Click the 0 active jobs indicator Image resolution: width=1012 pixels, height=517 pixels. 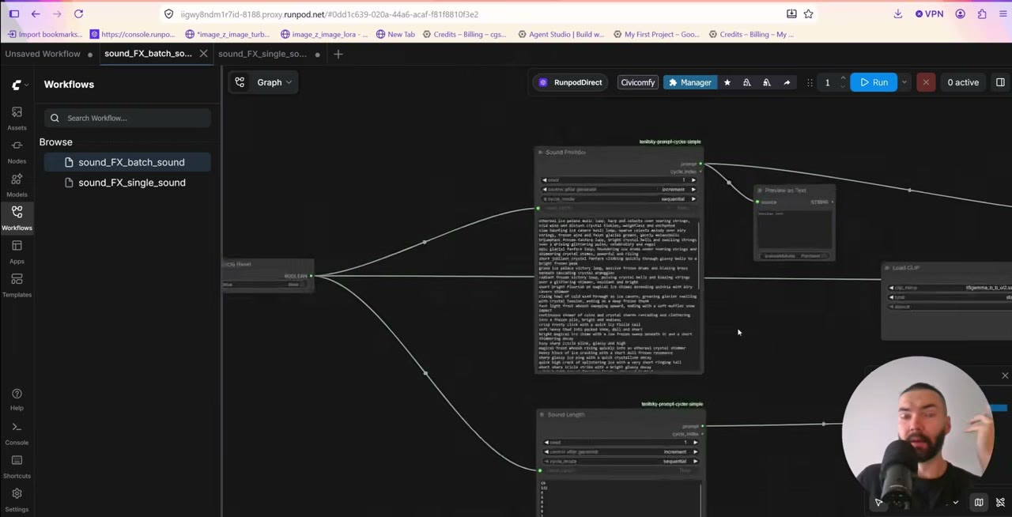click(963, 82)
